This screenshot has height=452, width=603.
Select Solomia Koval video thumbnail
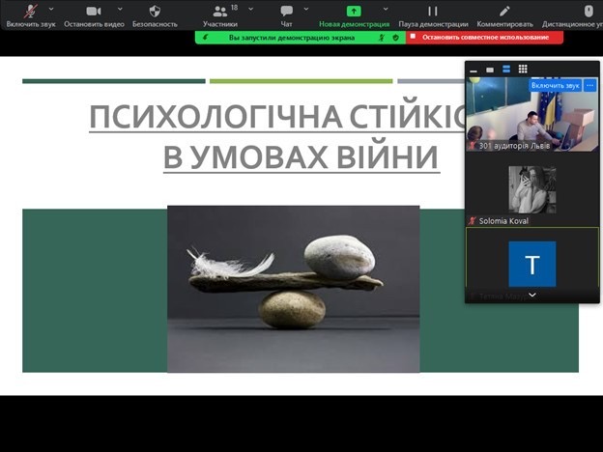[531, 190]
